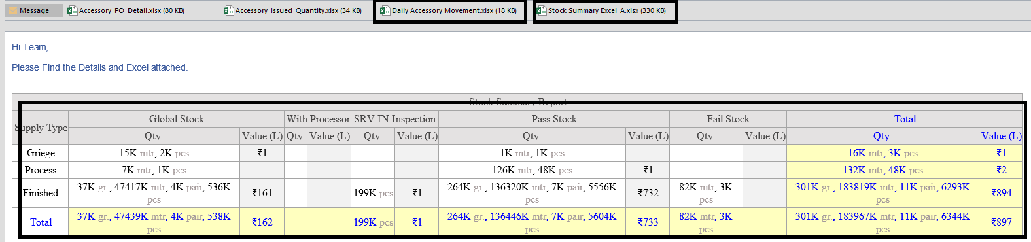1031x242 pixels.
Task: Click Griege Global Stock quantity '15K mtr, 2K pcs'
Action: [154, 153]
